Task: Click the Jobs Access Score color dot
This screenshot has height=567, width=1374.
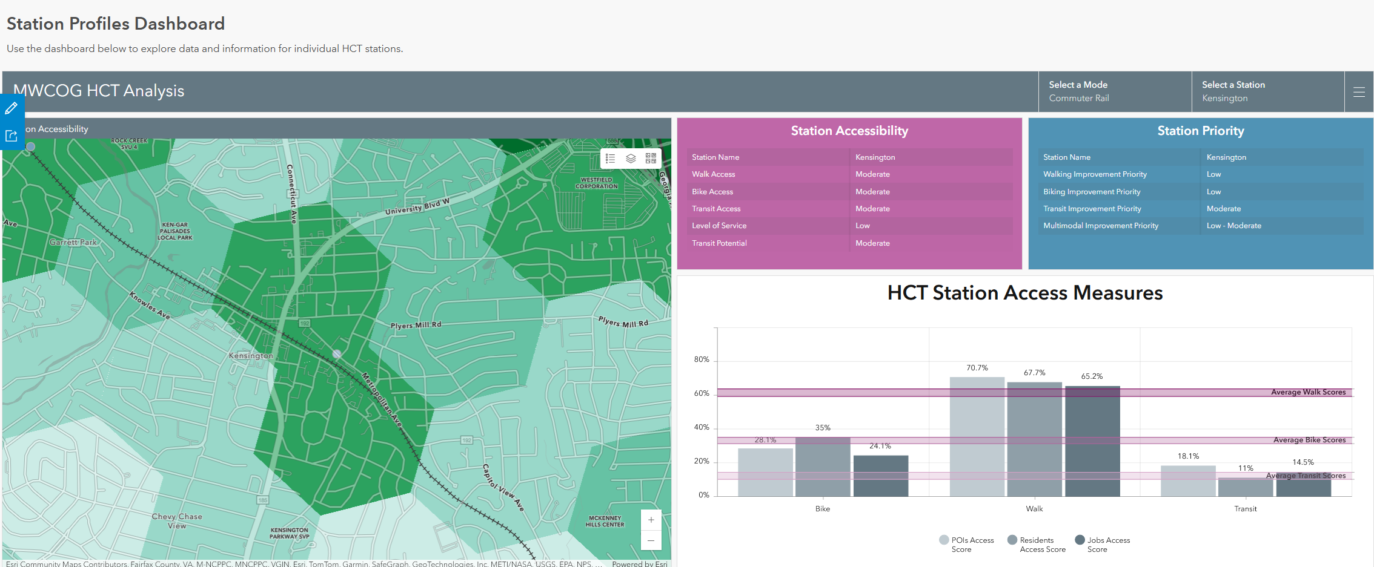Action: 1080,540
